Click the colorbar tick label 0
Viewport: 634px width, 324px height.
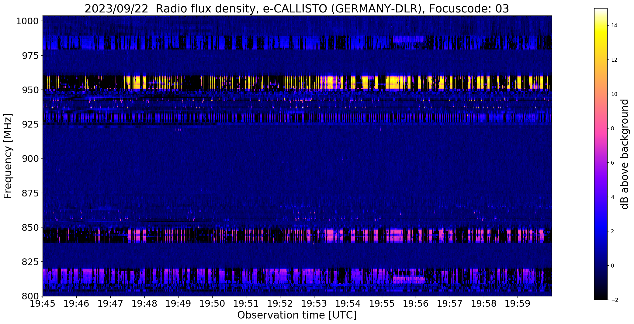pos(612,266)
